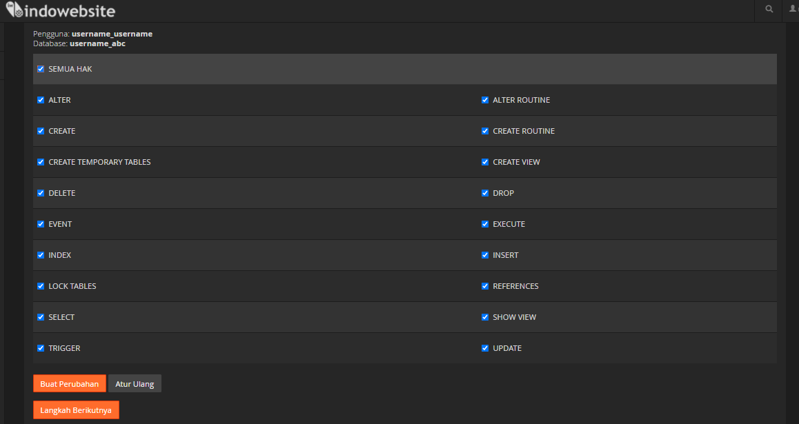Uncheck the ALTER privilege

(41, 100)
